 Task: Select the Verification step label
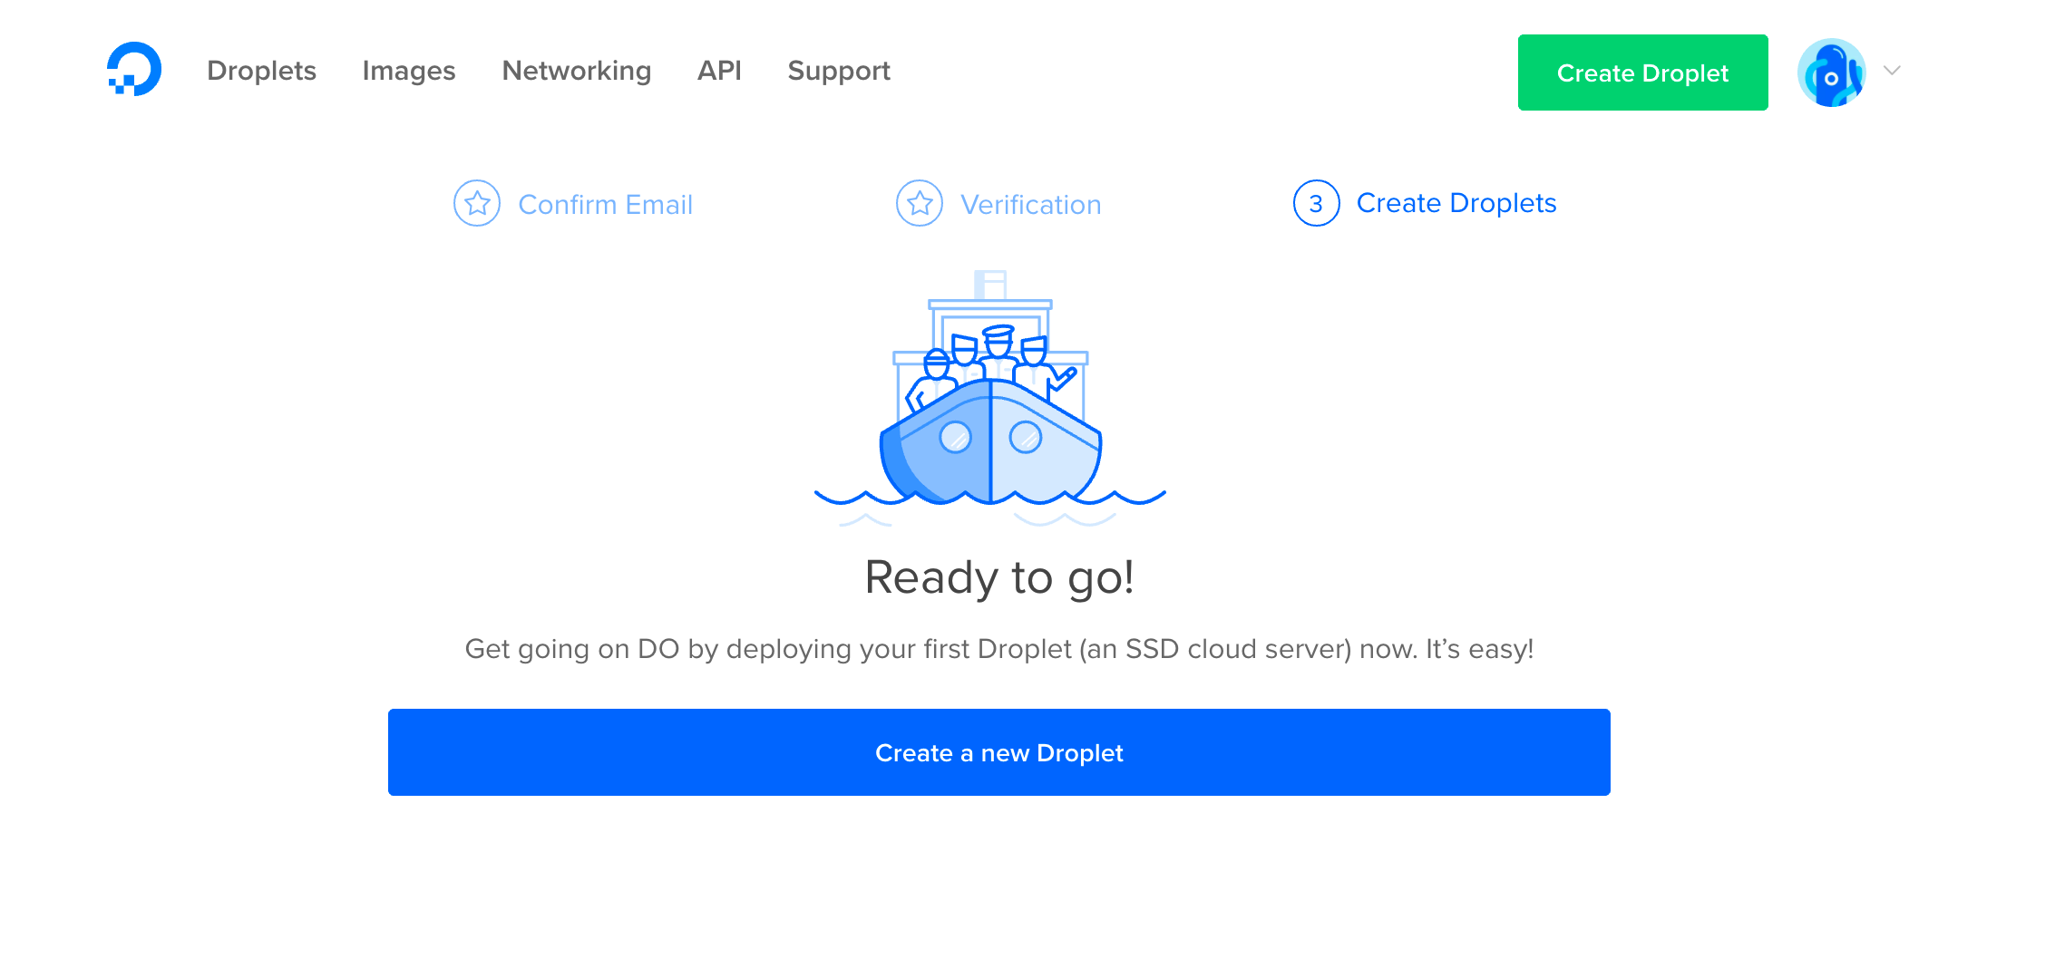pyautogui.click(x=1031, y=204)
